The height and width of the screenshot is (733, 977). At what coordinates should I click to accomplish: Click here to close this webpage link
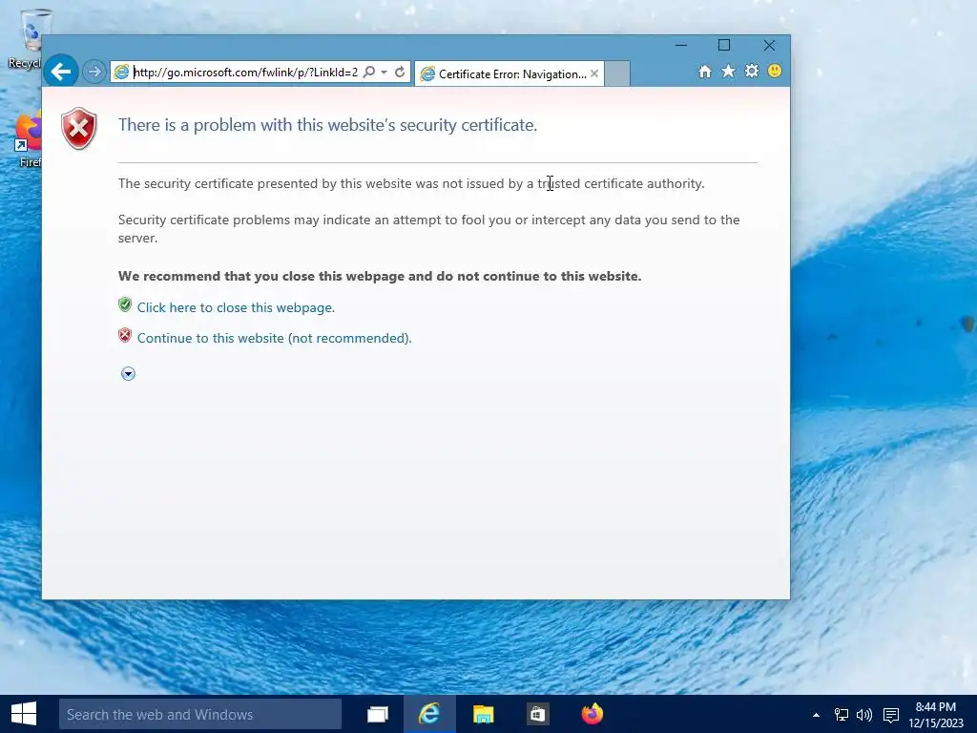[x=237, y=307]
